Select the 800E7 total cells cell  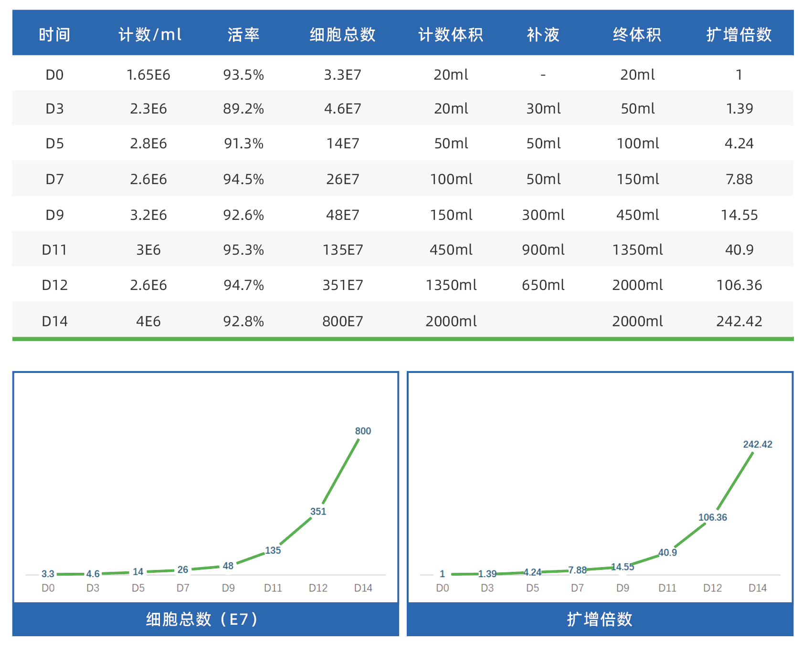click(x=342, y=321)
